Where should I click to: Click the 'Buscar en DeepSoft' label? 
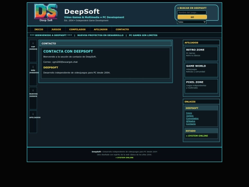pos(192,8)
